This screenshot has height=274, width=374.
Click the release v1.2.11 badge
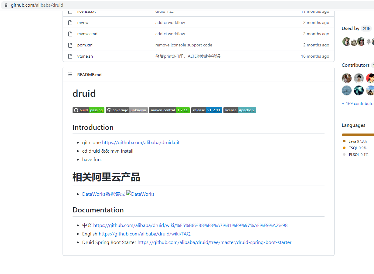(x=207, y=110)
